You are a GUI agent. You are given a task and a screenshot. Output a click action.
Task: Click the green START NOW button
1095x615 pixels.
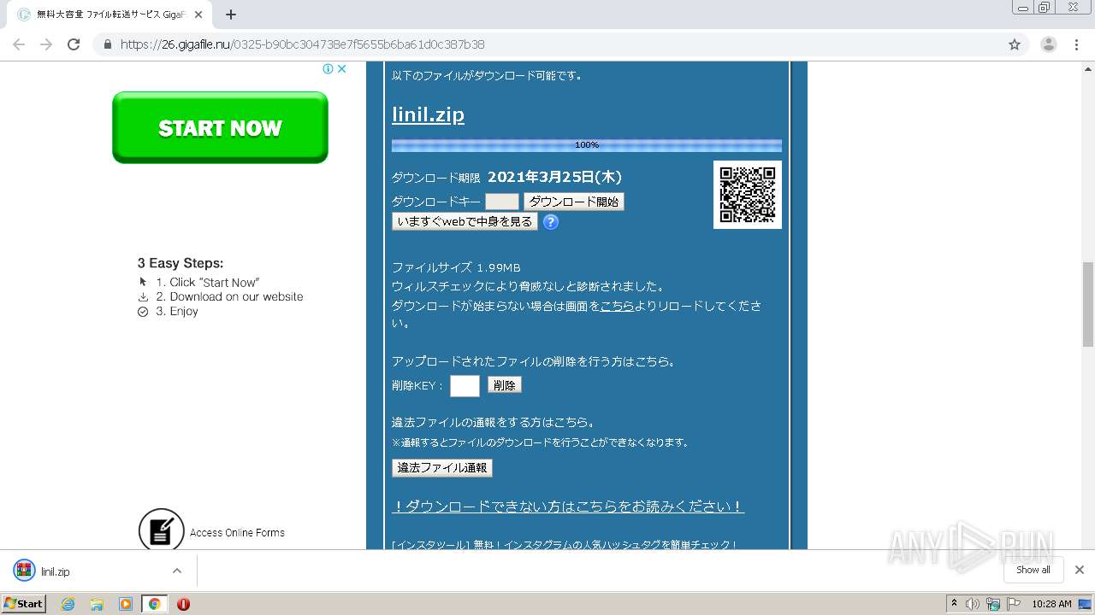[220, 127]
